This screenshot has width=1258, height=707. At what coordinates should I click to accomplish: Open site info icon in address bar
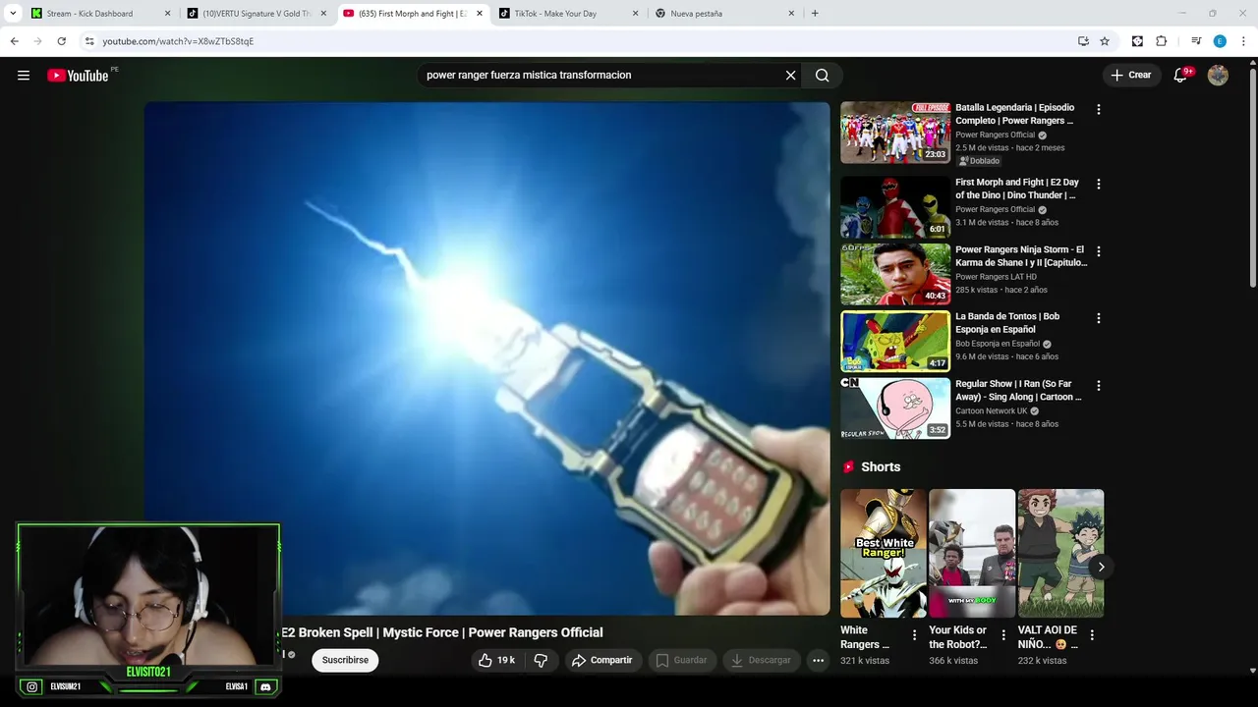[x=89, y=41]
